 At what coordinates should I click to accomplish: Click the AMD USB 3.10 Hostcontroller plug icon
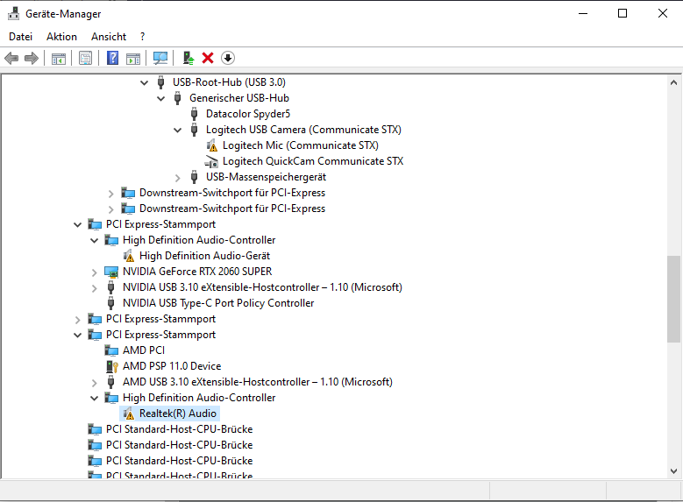click(x=111, y=382)
